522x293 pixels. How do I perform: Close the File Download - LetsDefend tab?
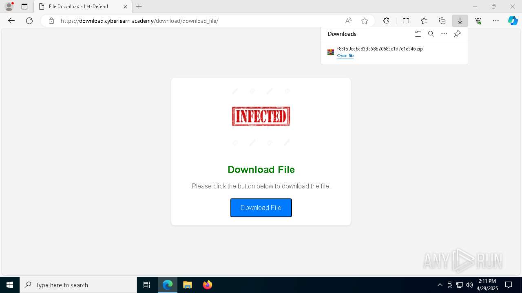pyautogui.click(x=125, y=7)
